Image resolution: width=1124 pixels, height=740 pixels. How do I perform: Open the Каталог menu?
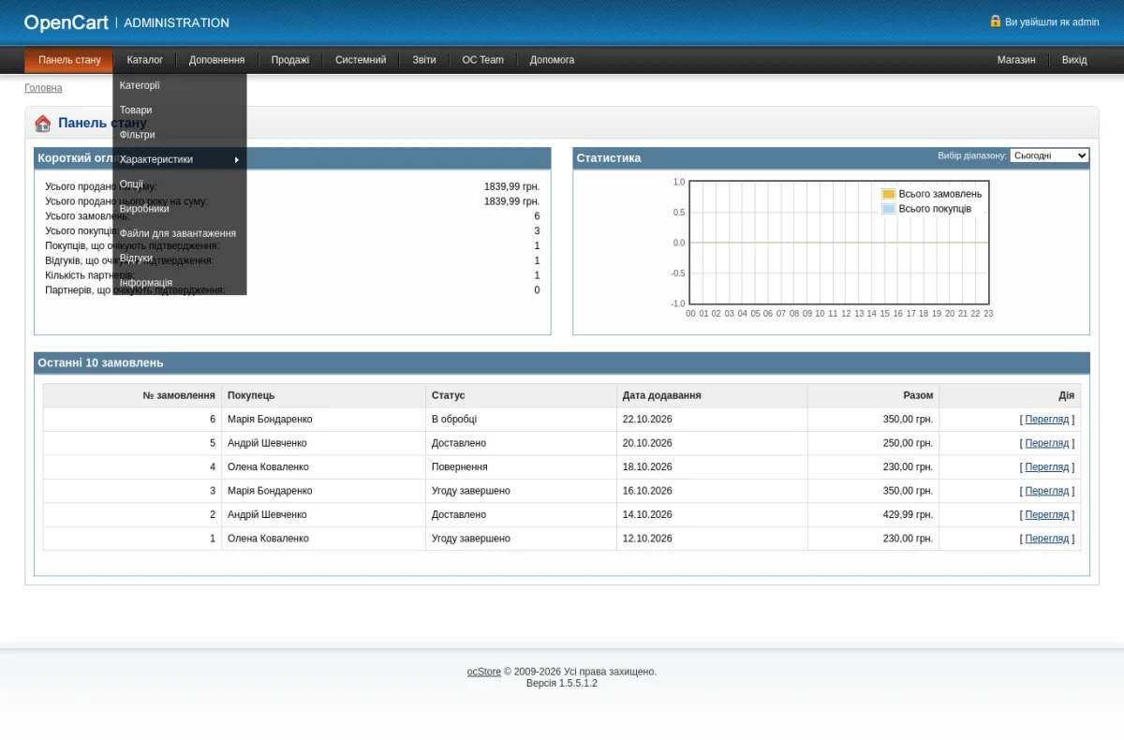coord(145,60)
